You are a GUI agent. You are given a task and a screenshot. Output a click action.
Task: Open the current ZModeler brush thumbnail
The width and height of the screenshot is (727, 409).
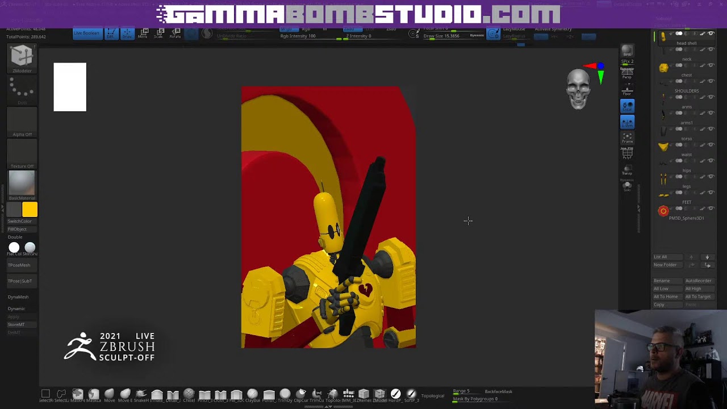(22, 59)
